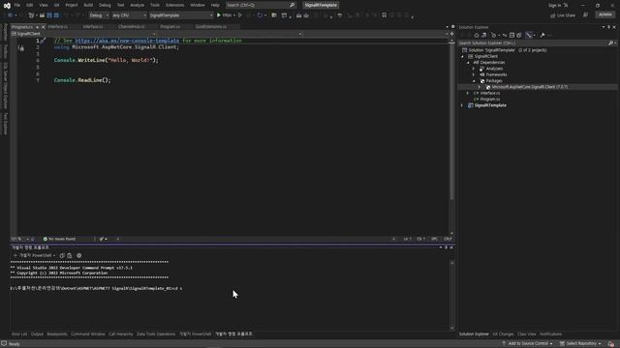Click the Home icon in Solution Explorer toolbar
This screenshot has height=348, width=620.
pyautogui.click(x=477, y=35)
